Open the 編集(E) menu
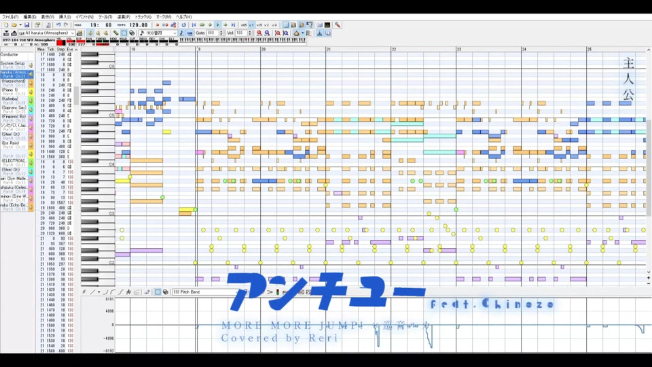 (x=29, y=17)
